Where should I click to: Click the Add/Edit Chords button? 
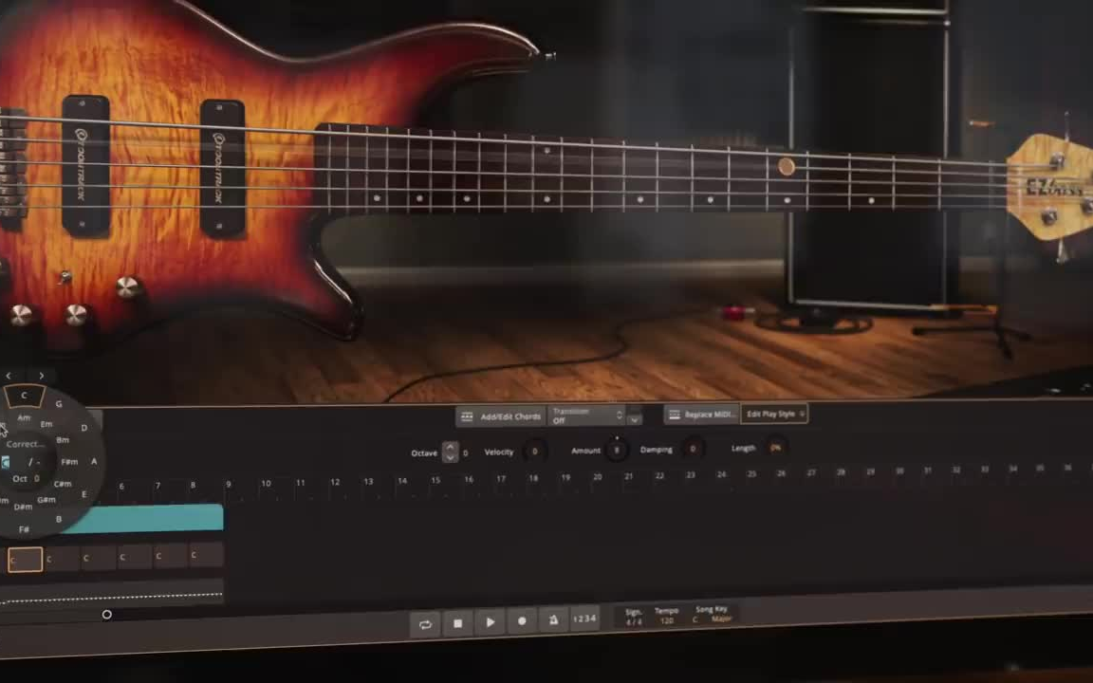(501, 416)
